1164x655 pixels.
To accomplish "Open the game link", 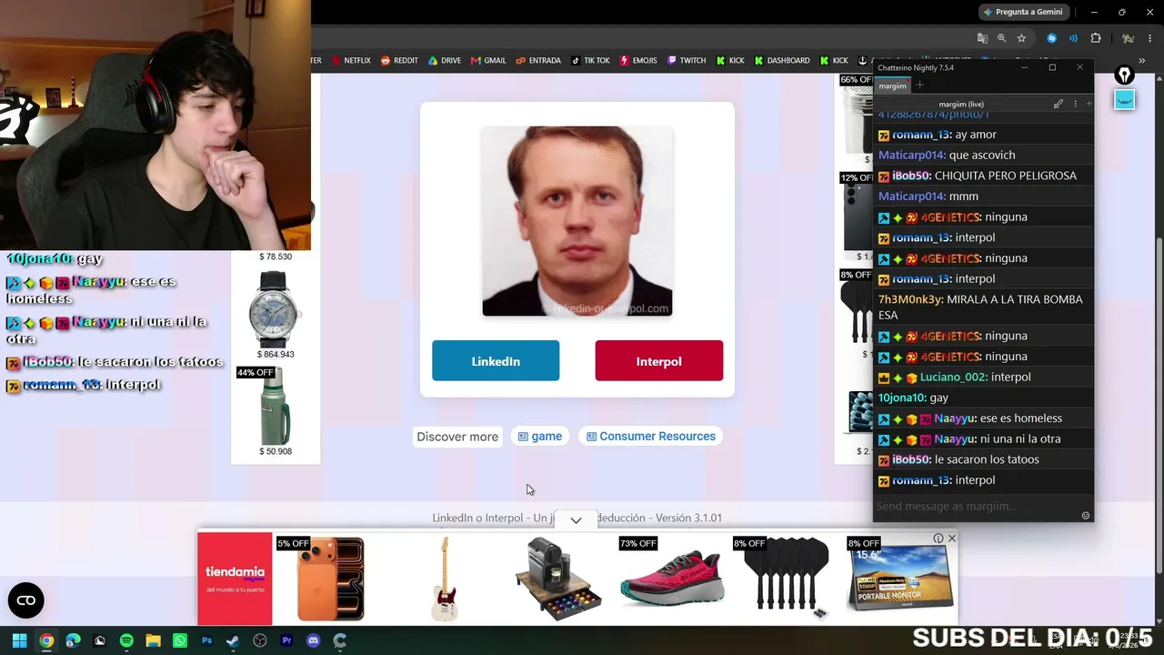I will 540,437.
